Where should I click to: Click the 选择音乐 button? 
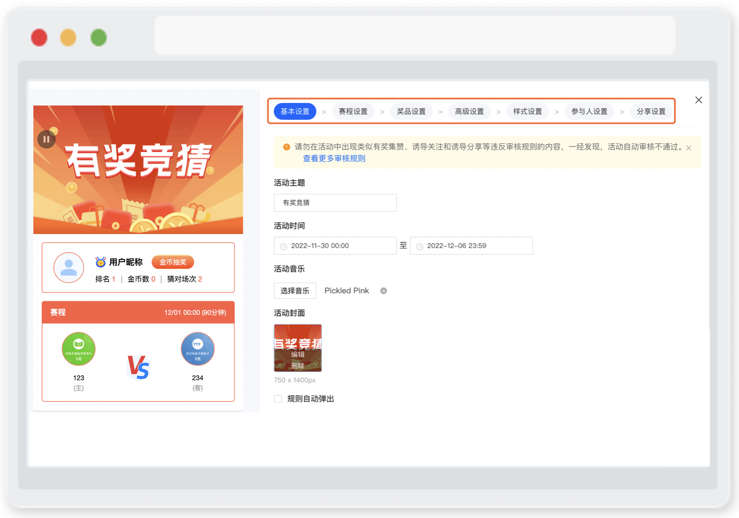(295, 291)
